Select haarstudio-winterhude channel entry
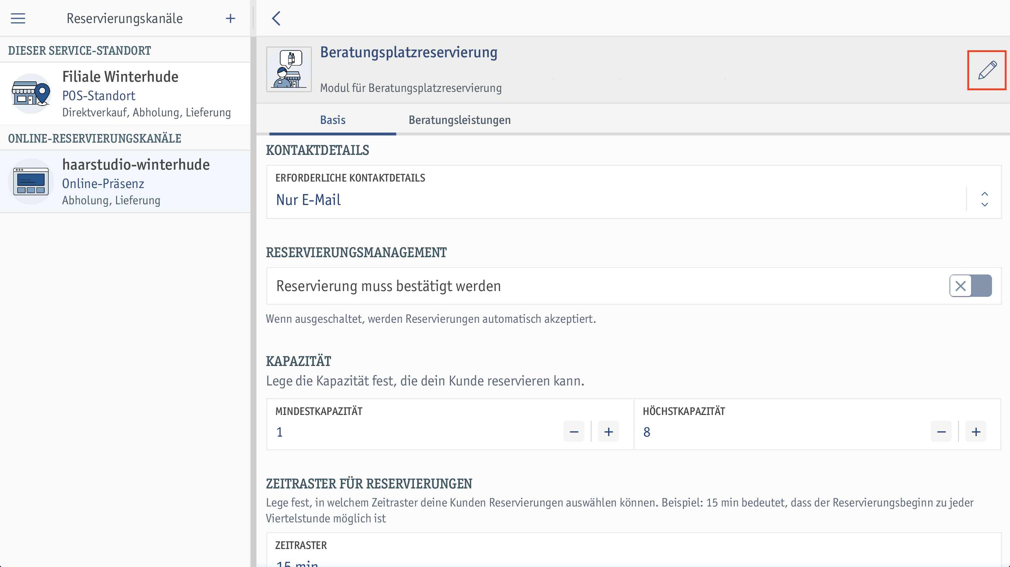 click(x=125, y=182)
